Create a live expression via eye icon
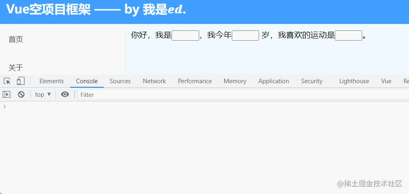Viewport: 409px width, 194px height. pyautogui.click(x=65, y=95)
